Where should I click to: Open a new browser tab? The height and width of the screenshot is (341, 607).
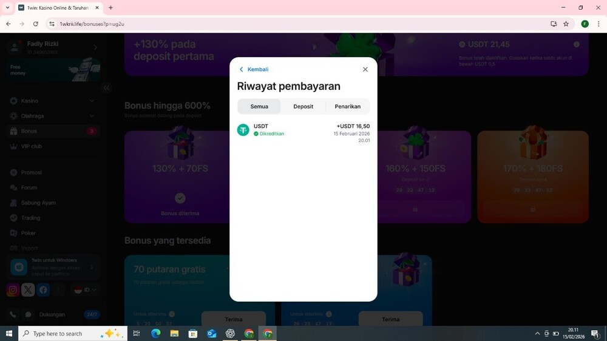[x=110, y=8]
